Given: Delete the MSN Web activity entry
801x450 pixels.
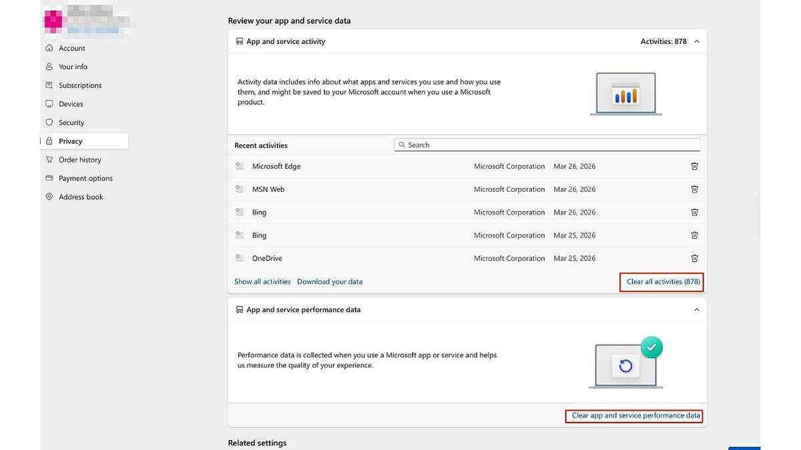Looking at the screenshot, I should (694, 189).
